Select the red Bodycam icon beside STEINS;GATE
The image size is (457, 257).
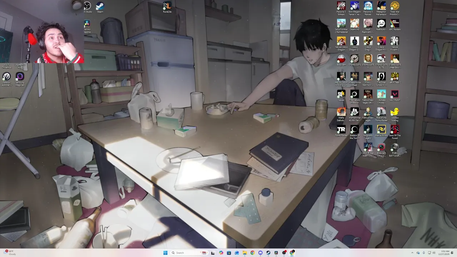[x=341, y=60]
